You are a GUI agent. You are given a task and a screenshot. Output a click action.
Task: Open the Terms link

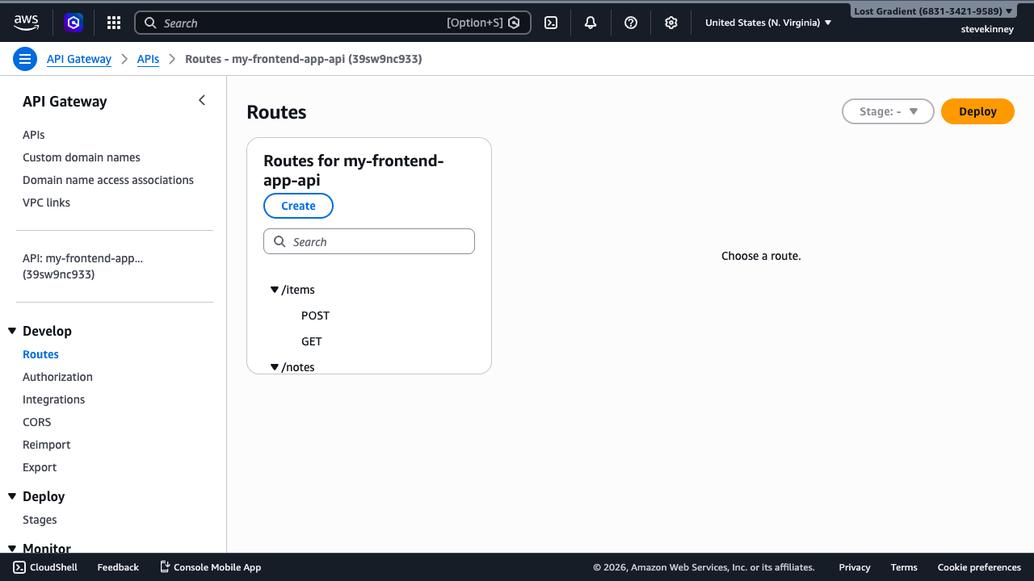coord(904,567)
